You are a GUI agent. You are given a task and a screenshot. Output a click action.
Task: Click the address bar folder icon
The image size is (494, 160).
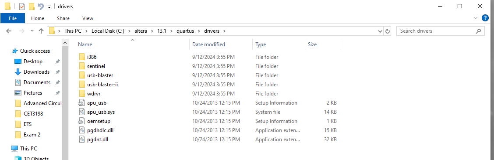[x=52, y=31]
